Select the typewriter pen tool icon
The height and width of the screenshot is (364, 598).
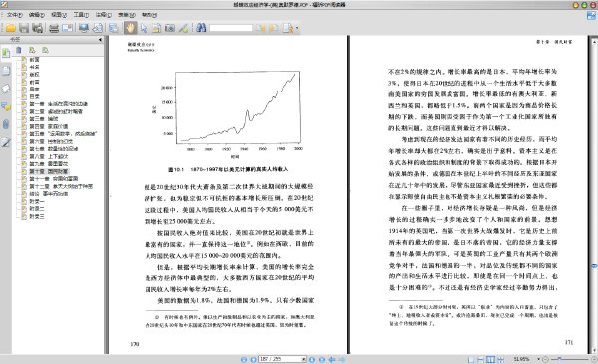183,28
